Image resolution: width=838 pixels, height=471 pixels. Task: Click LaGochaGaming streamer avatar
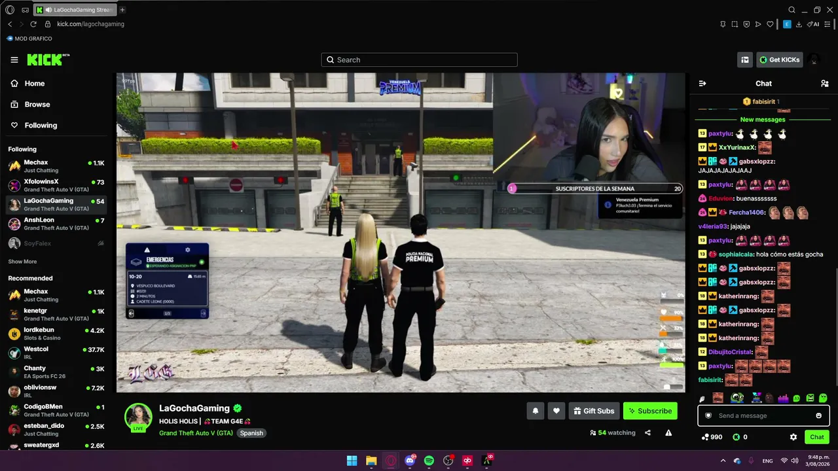tap(138, 417)
